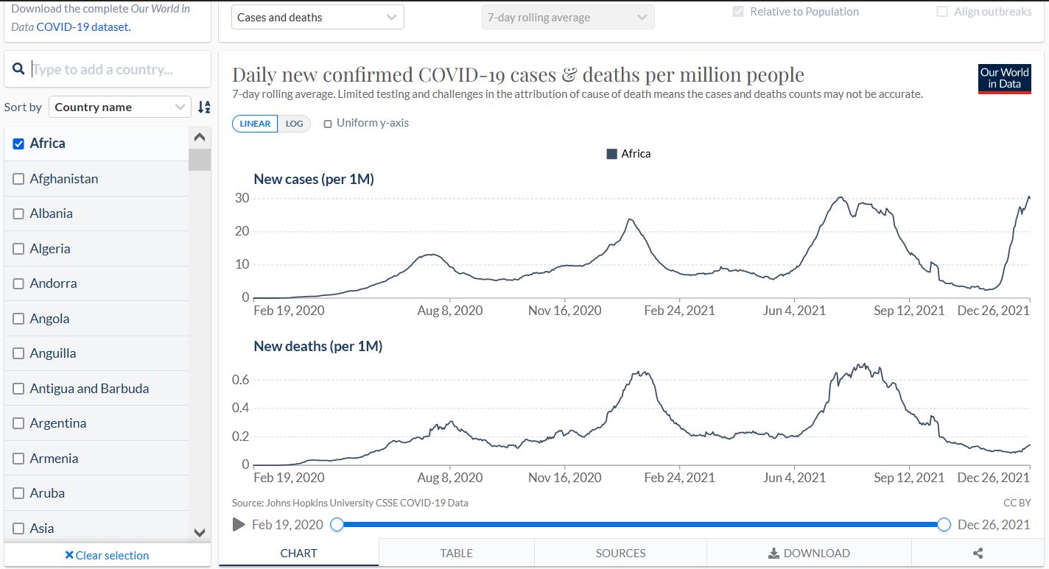Open the Cases and deaths dropdown
The width and height of the screenshot is (1049, 569).
click(x=317, y=18)
